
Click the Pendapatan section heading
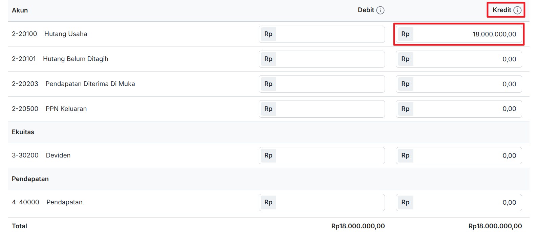coord(30,179)
